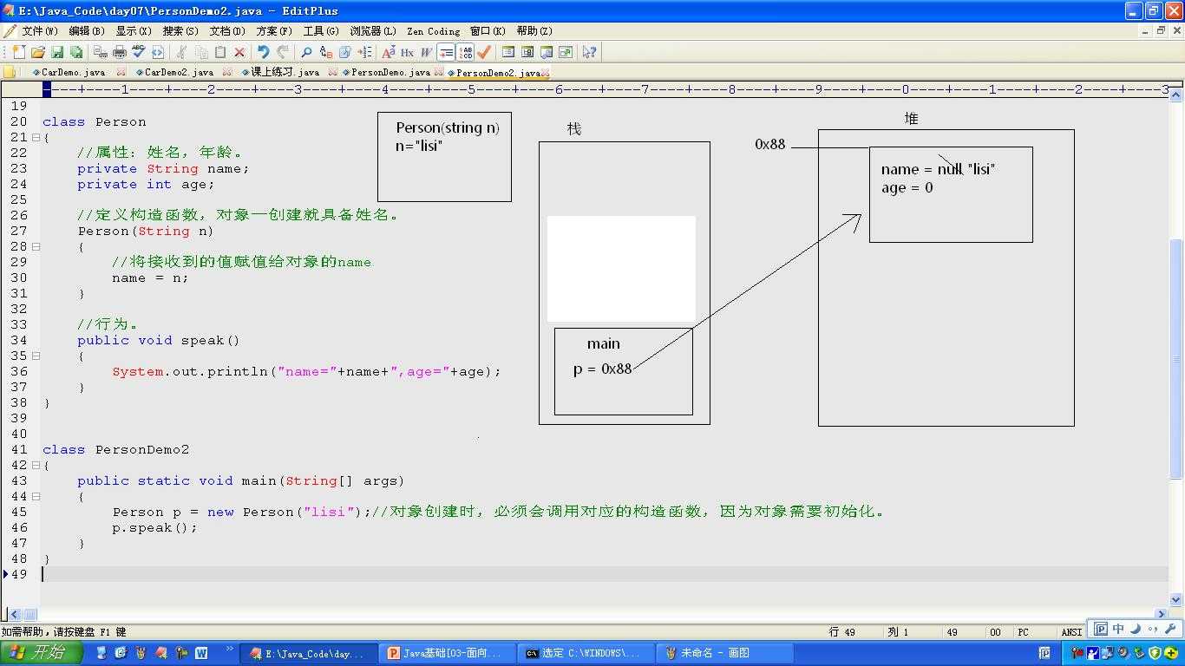This screenshot has height=666, width=1185.
Task: Collapse the Person class fold at line 21
Action: 36,137
